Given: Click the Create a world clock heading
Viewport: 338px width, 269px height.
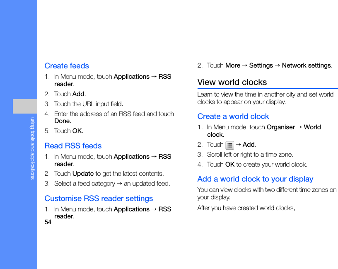Looking at the screenshot, I should point(233,116).
